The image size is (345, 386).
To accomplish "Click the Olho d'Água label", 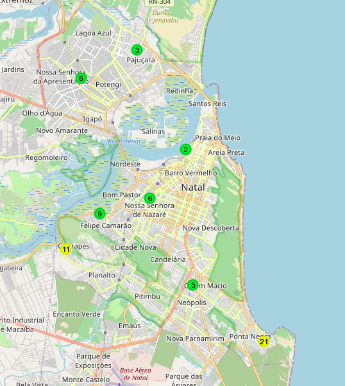I will 42,113.
